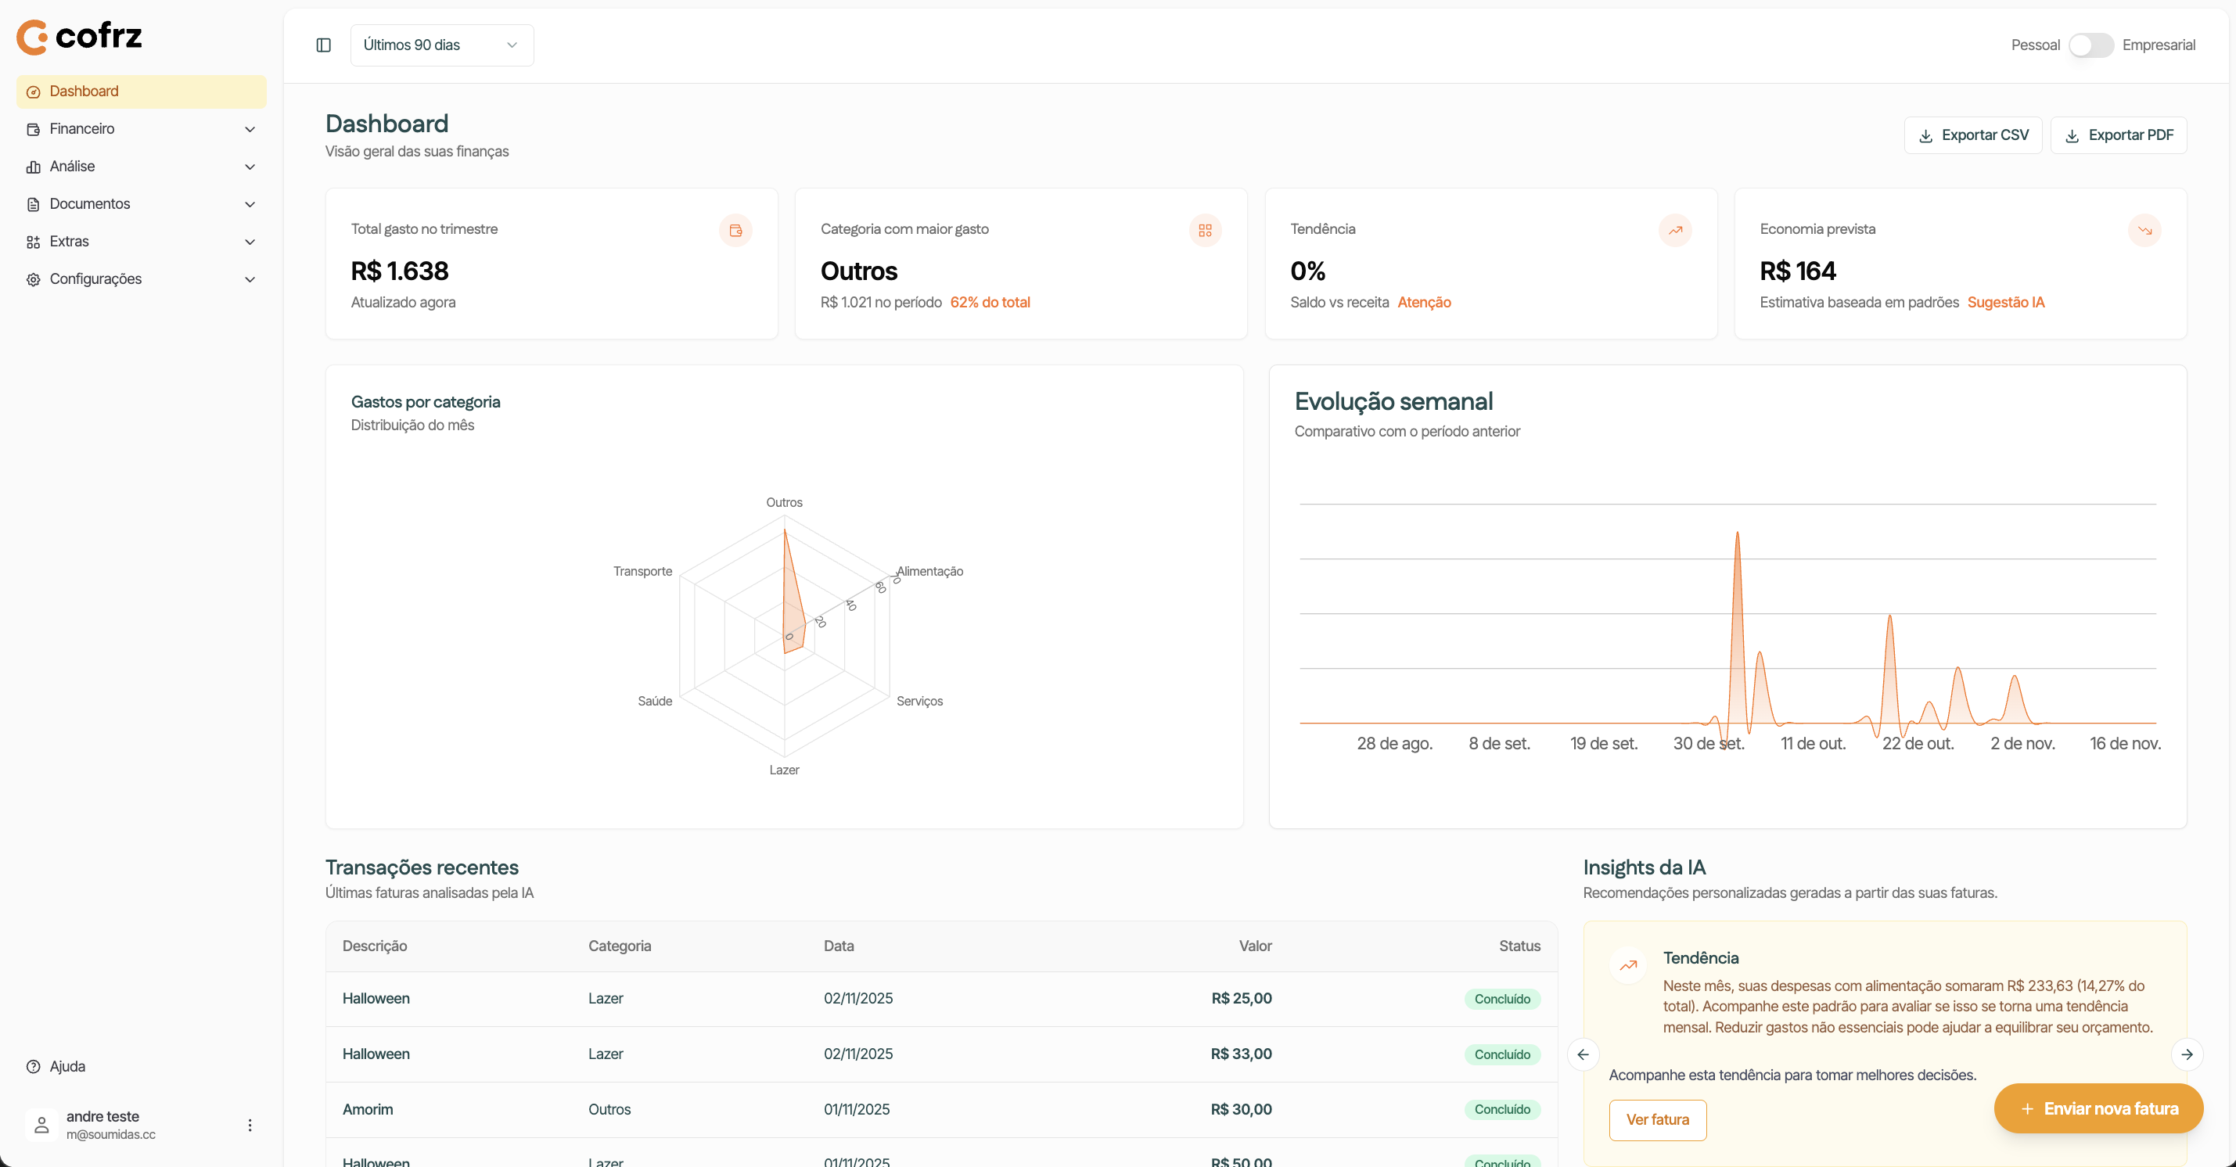Expand the Análise sidebar section
Image resolution: width=2236 pixels, height=1167 pixels.
coord(141,167)
